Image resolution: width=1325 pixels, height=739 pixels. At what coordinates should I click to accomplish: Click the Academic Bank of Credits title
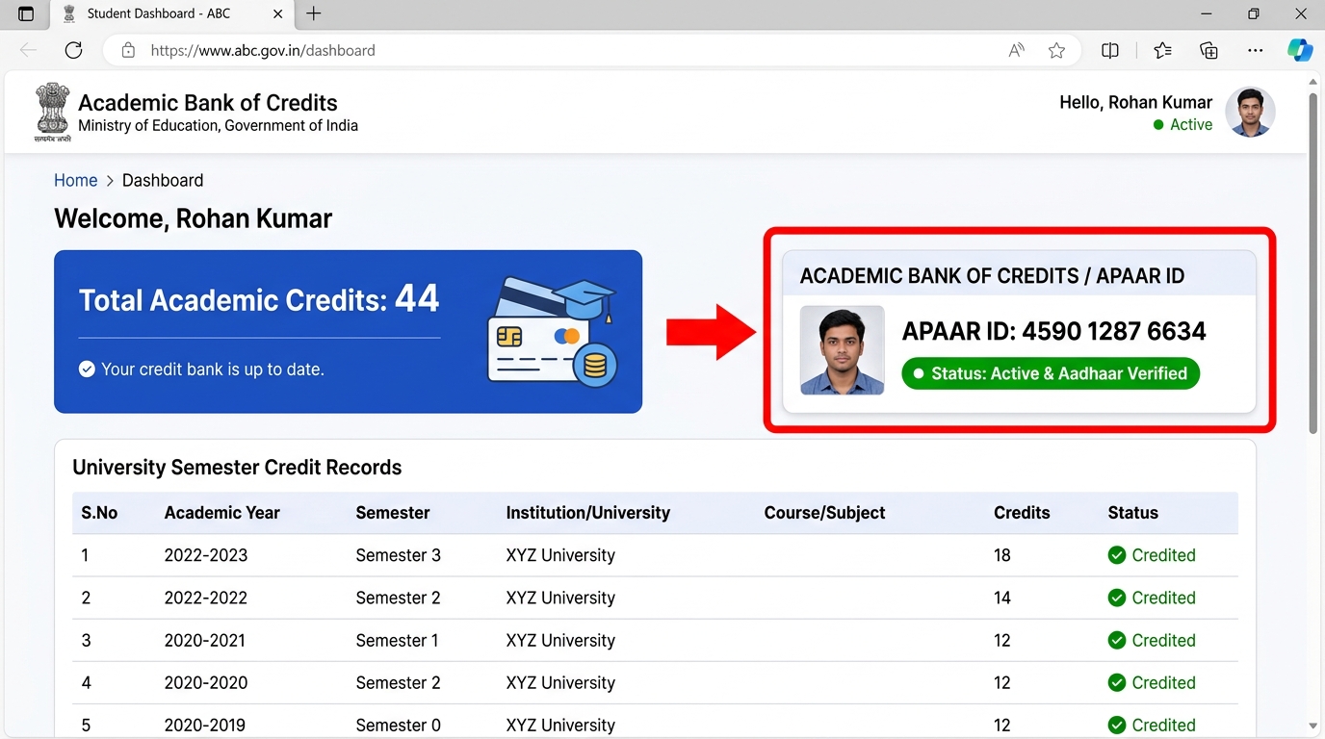click(x=208, y=103)
